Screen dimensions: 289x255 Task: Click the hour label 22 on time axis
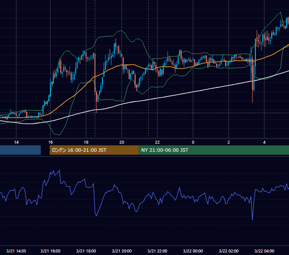coord(157,142)
